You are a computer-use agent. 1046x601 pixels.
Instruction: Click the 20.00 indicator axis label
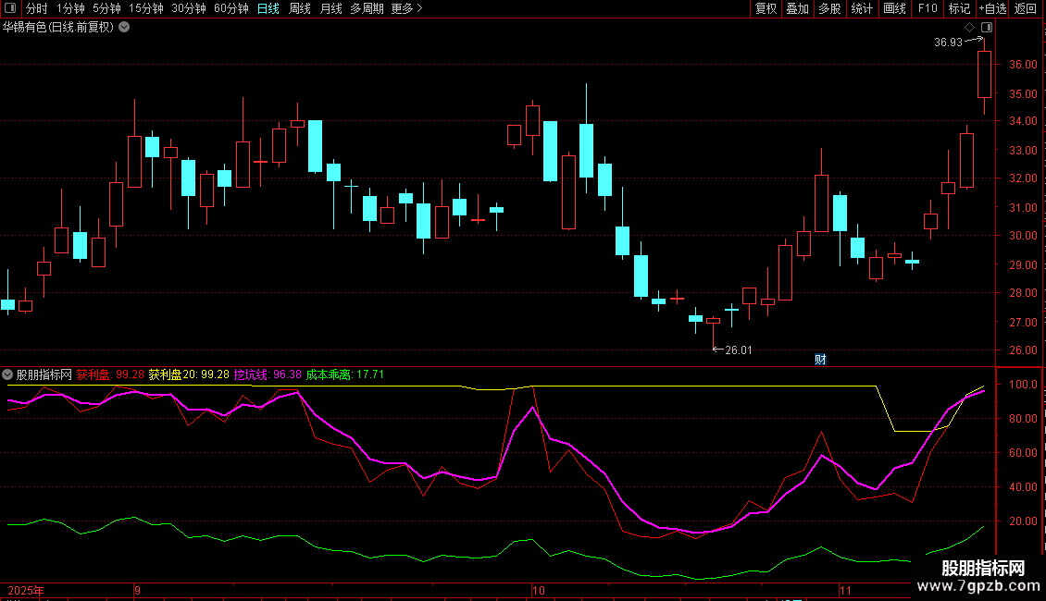pyautogui.click(x=1023, y=521)
